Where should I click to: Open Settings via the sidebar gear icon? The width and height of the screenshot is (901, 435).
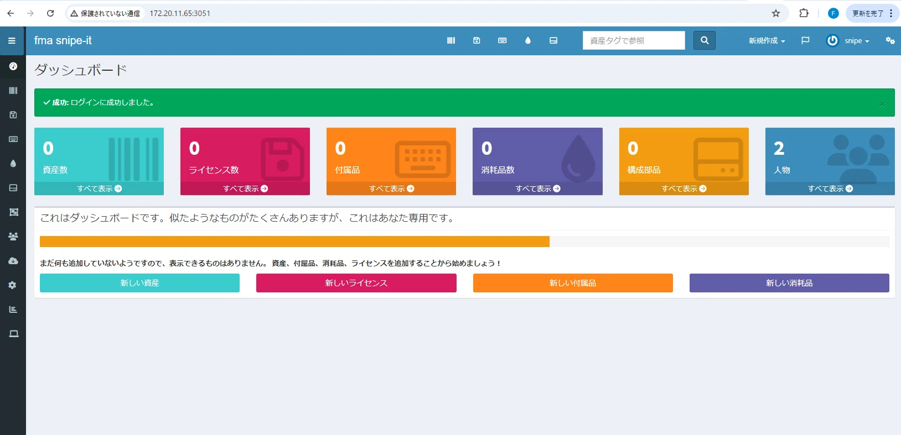tap(12, 285)
